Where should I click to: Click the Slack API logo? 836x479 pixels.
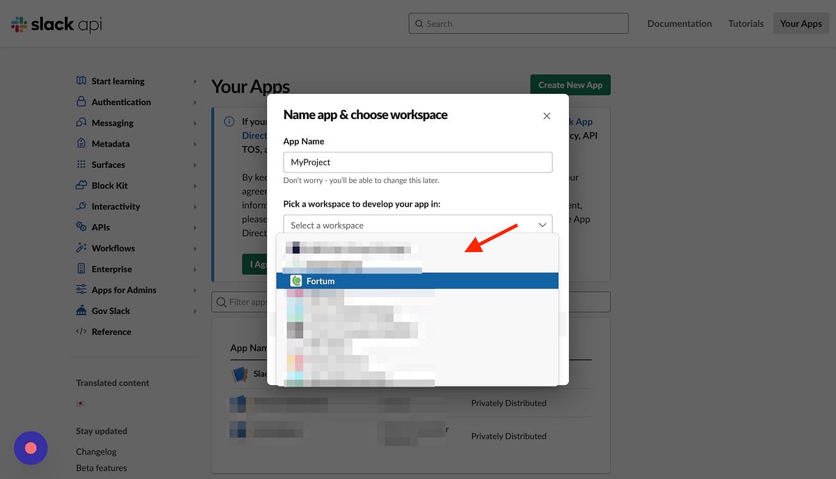coord(56,24)
